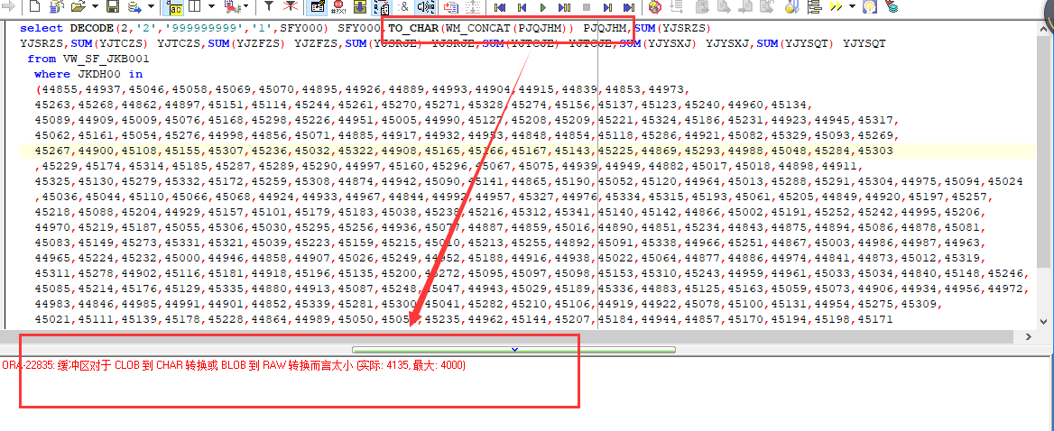Click the red-blue copy windows icon

451,6
